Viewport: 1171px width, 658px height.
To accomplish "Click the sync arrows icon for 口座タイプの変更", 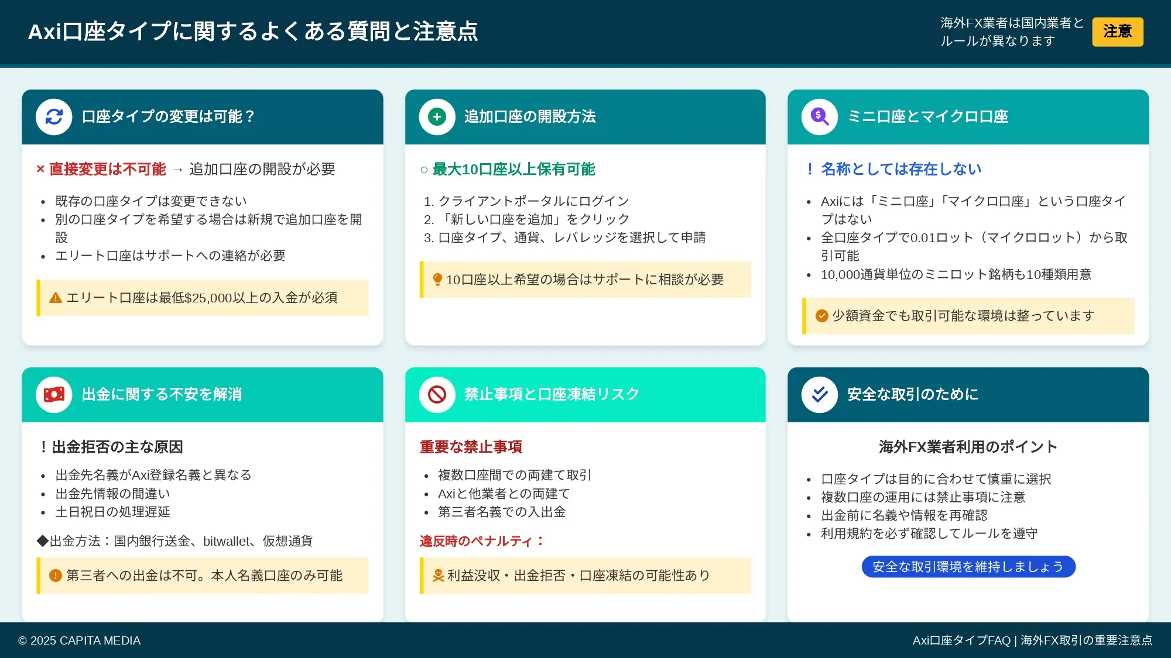I will coord(54,117).
